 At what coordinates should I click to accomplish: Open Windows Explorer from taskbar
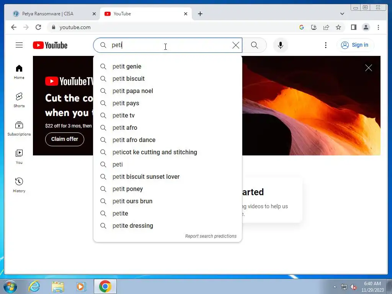[x=58, y=286]
